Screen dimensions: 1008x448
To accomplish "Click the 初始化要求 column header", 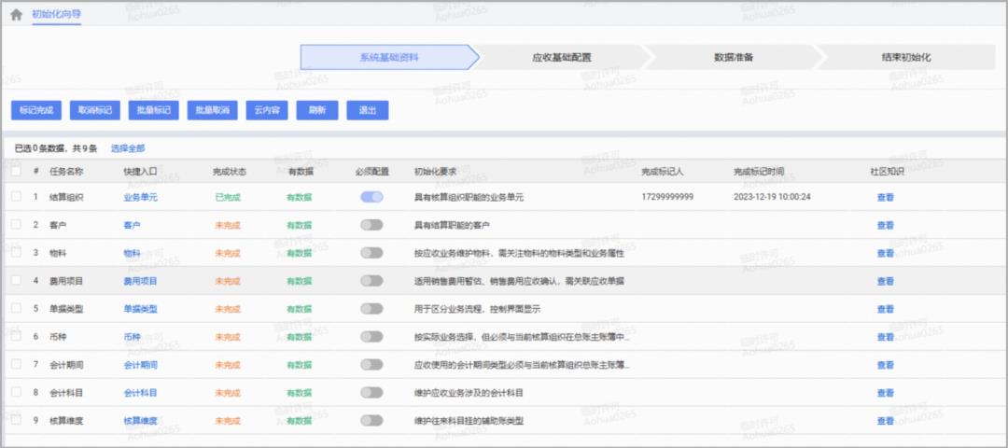I will click(x=435, y=172).
